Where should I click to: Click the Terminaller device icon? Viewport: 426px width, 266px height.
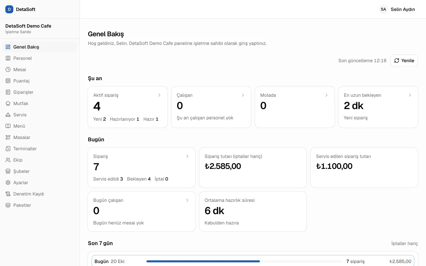(x=8, y=149)
